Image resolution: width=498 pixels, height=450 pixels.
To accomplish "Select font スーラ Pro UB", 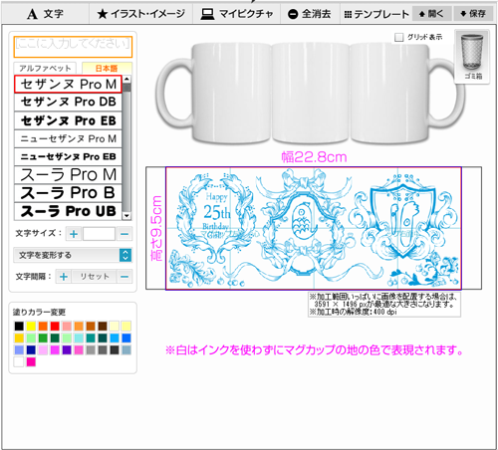I will click(68, 211).
